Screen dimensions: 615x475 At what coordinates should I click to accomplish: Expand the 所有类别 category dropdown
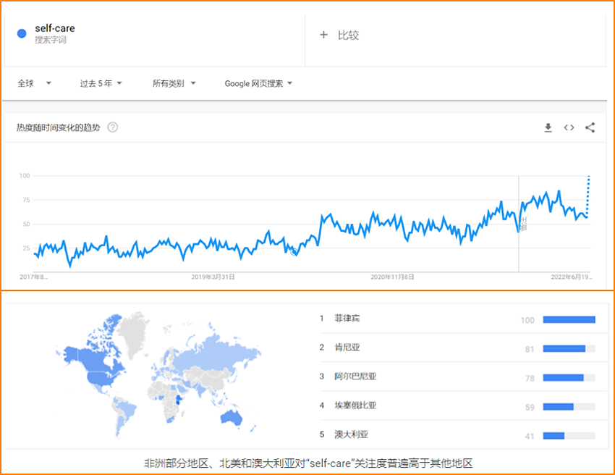tap(174, 83)
